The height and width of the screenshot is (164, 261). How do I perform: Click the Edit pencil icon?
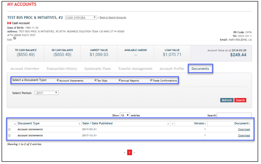tap(15, 38)
